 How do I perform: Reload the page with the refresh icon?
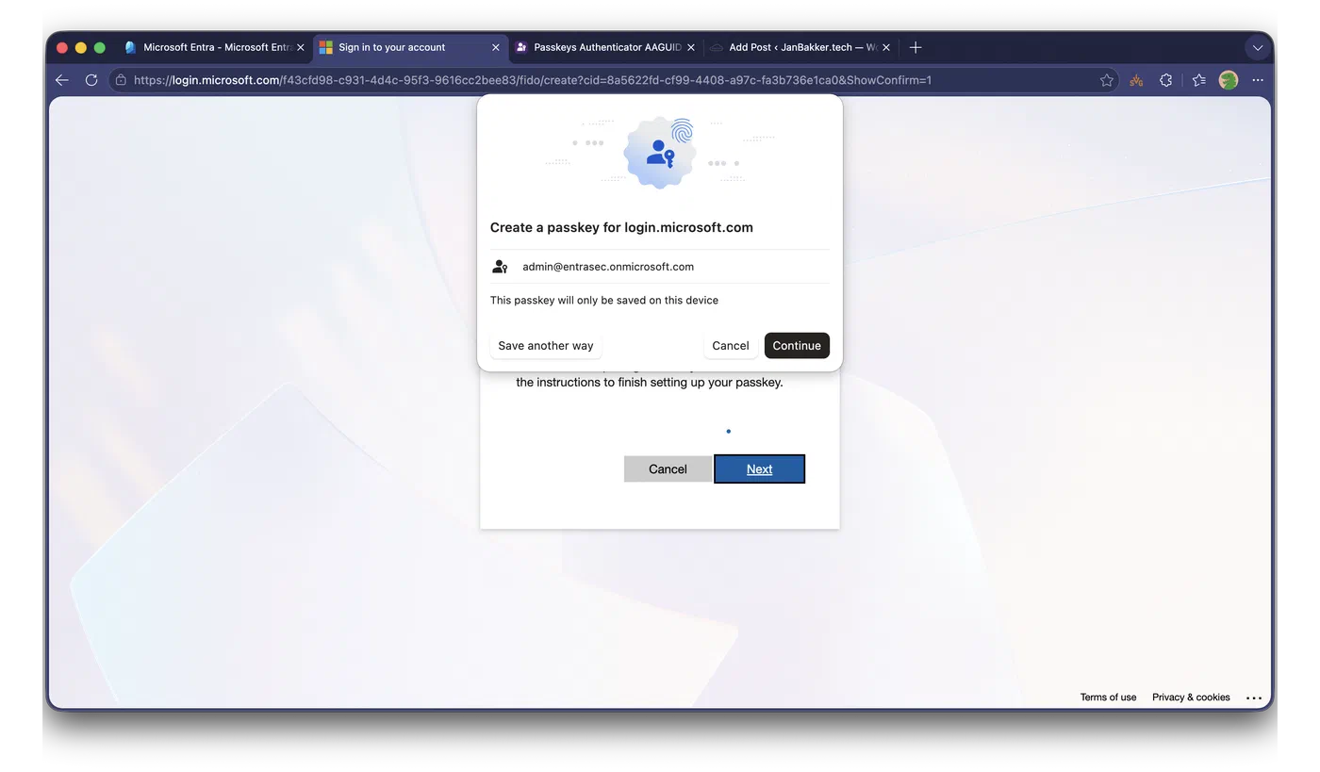(x=91, y=80)
